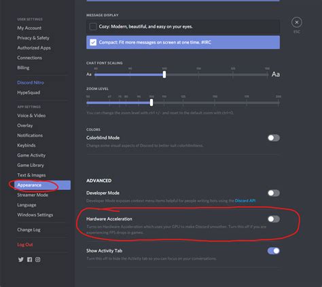Close settings with the X icon
The width and height of the screenshot is (322, 287).
point(297,22)
